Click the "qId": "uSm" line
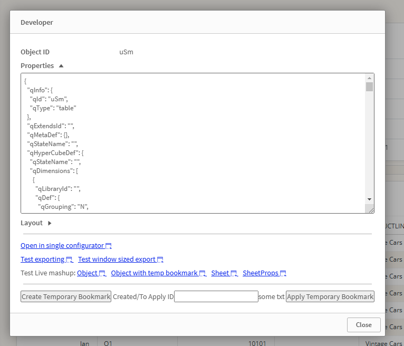This screenshot has width=404, height=346. click(49, 99)
